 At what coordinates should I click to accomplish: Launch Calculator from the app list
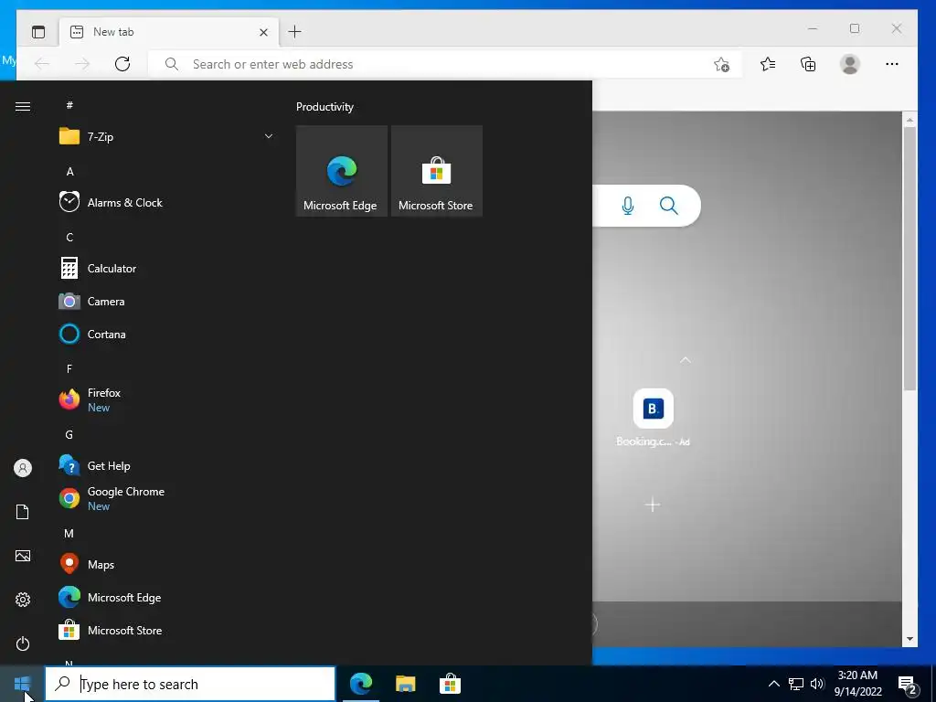tap(166, 268)
